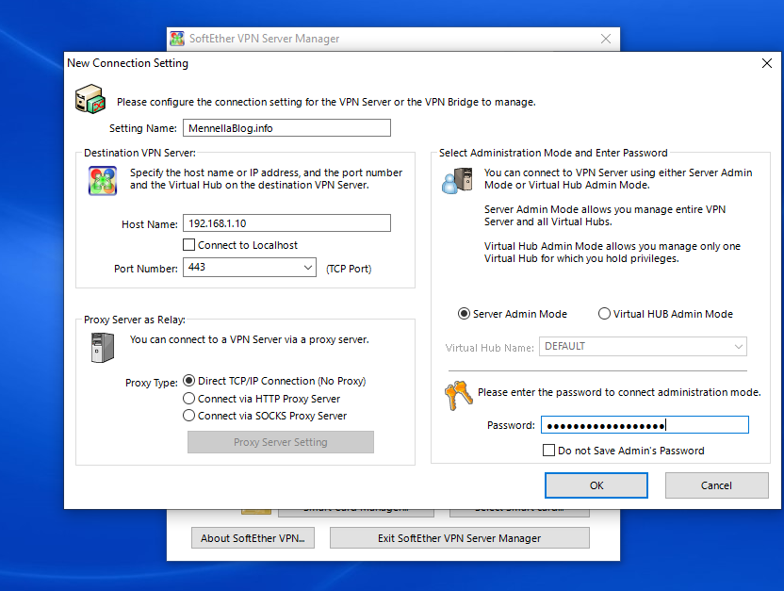The image size is (784, 591).
Task: Click into the Password field
Action: [645, 425]
